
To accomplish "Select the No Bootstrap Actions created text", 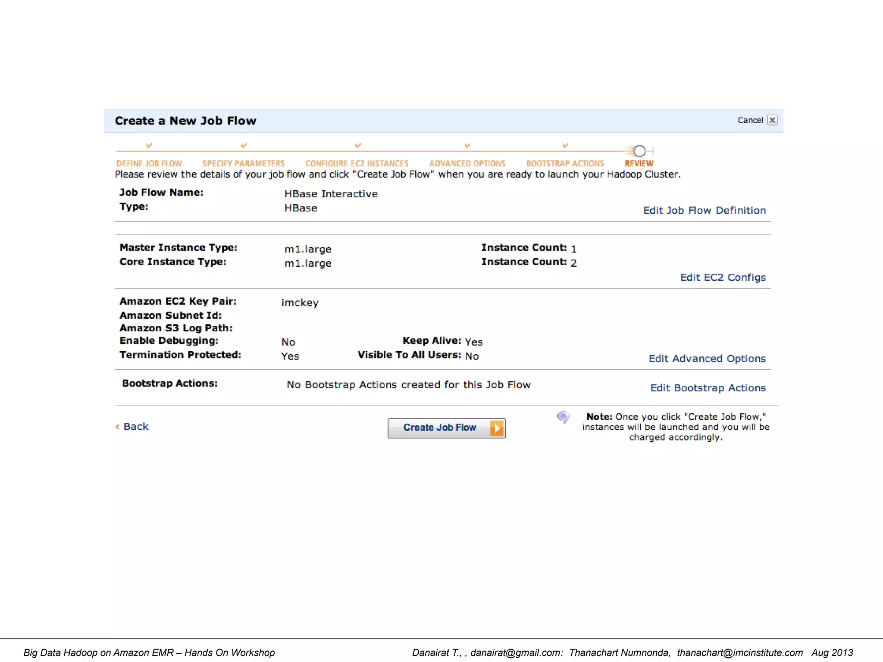I will pos(409,384).
